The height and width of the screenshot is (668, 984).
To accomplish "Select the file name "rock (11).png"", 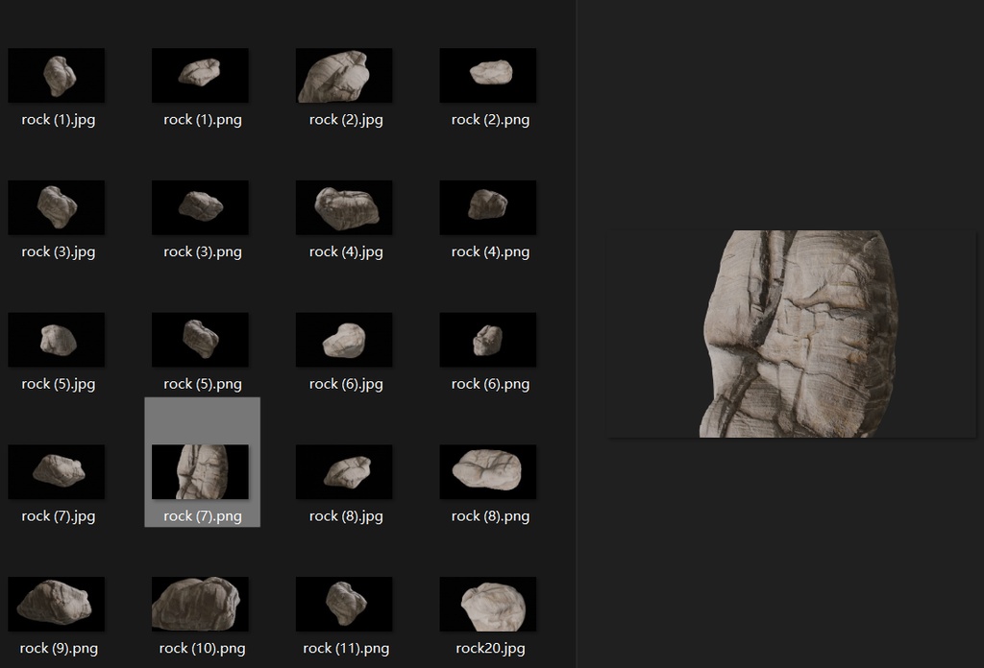I will pyautogui.click(x=346, y=649).
